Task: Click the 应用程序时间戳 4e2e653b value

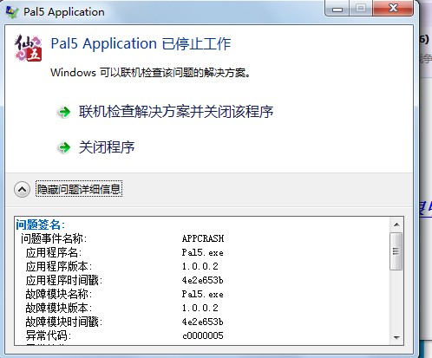Action: (x=202, y=280)
